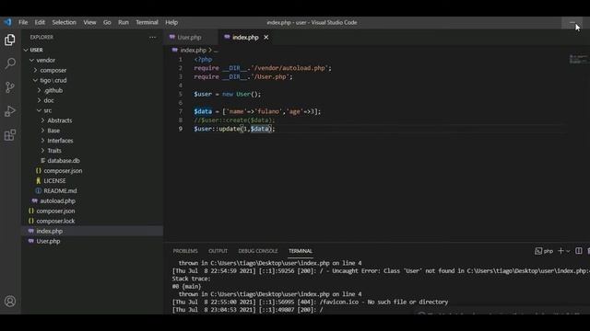Close the index.php editor tab
This screenshot has width=590, height=331.
(x=266, y=37)
